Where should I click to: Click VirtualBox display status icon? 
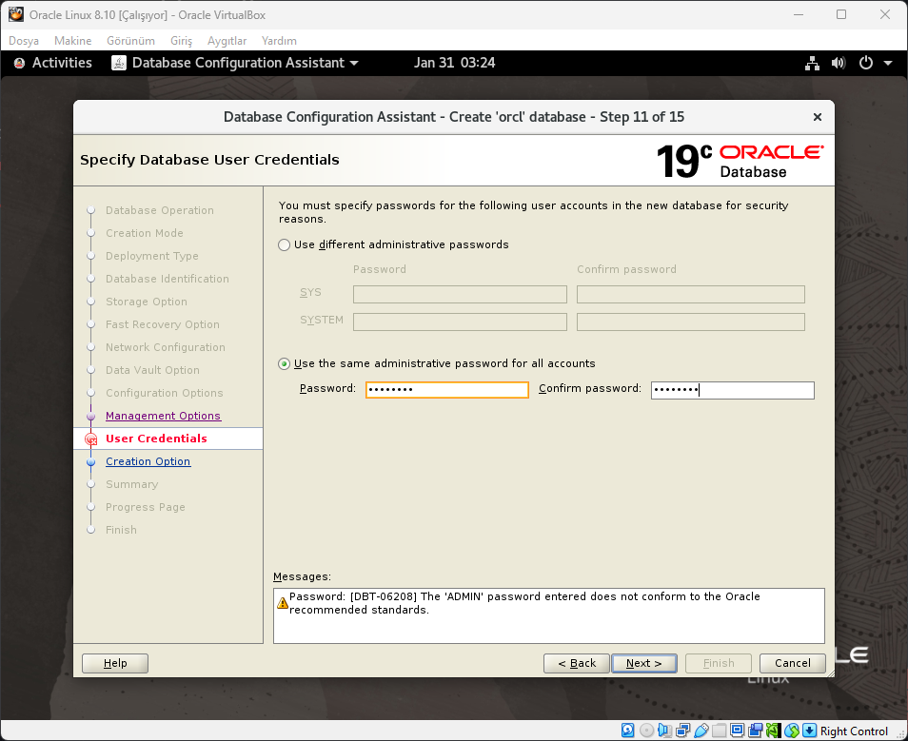click(x=738, y=731)
